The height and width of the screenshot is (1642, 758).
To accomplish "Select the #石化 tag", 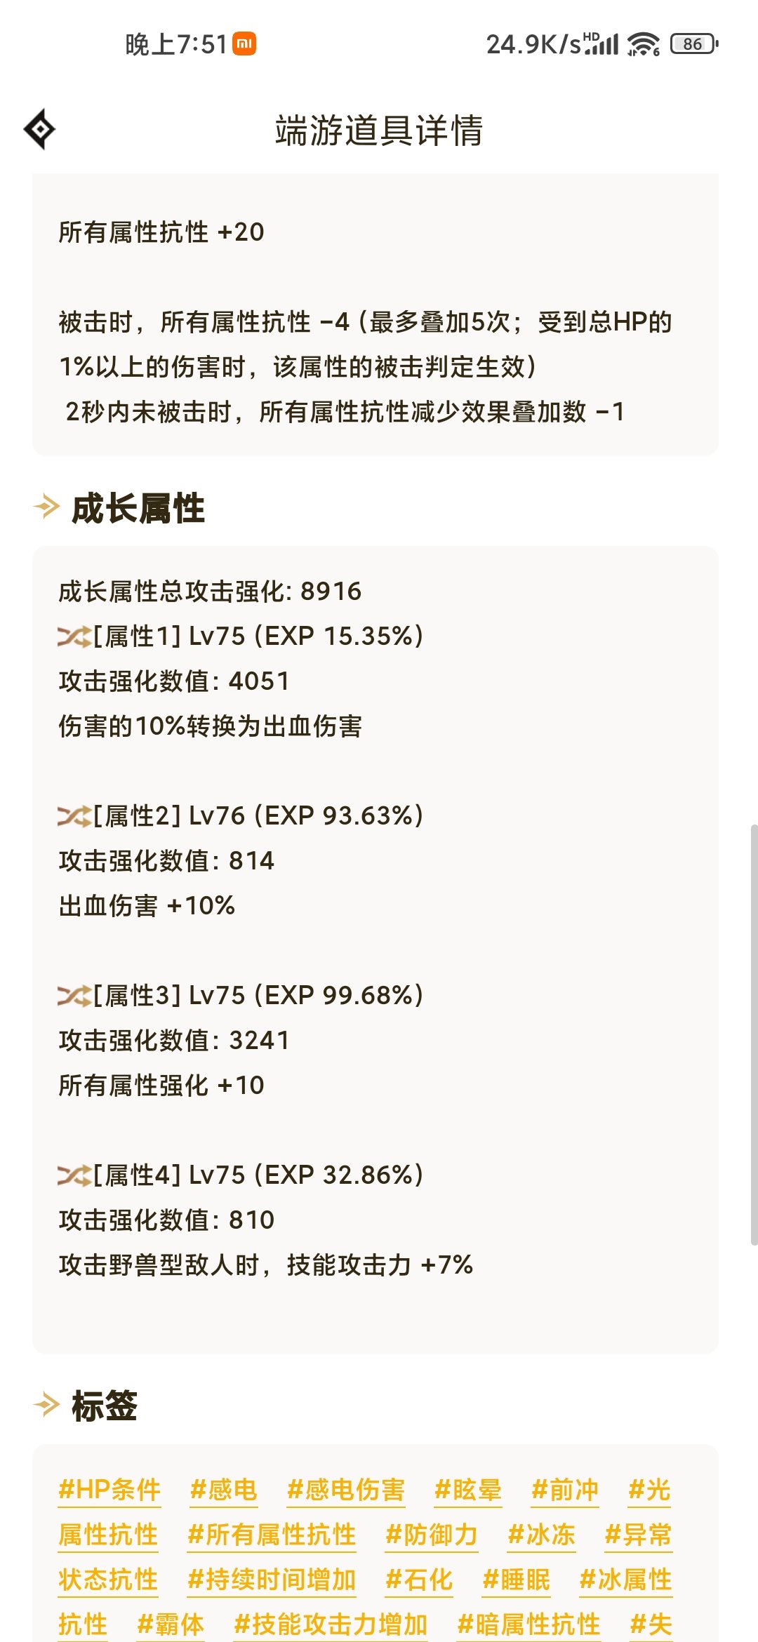I will tap(419, 1580).
